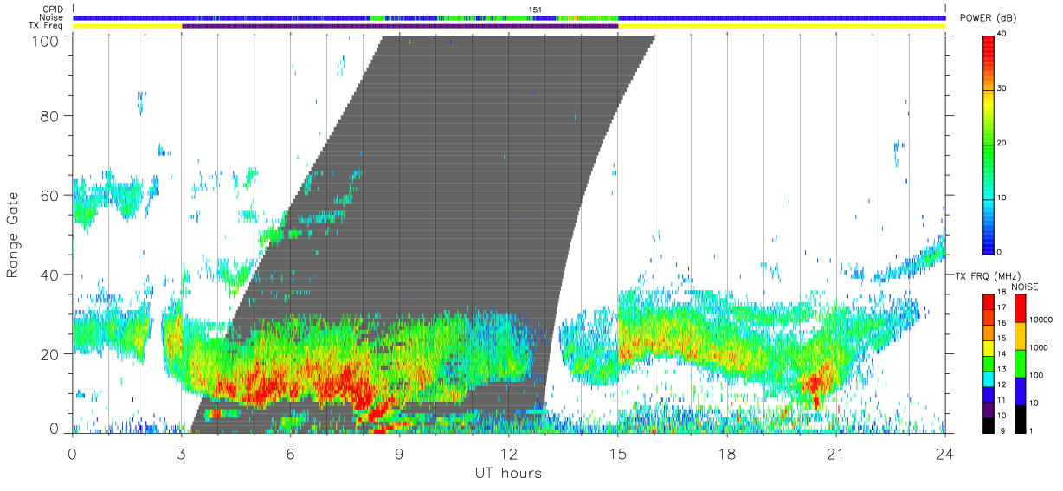Click the CPID value 151
The width and height of the screenshot is (1063, 491).
[x=536, y=10]
